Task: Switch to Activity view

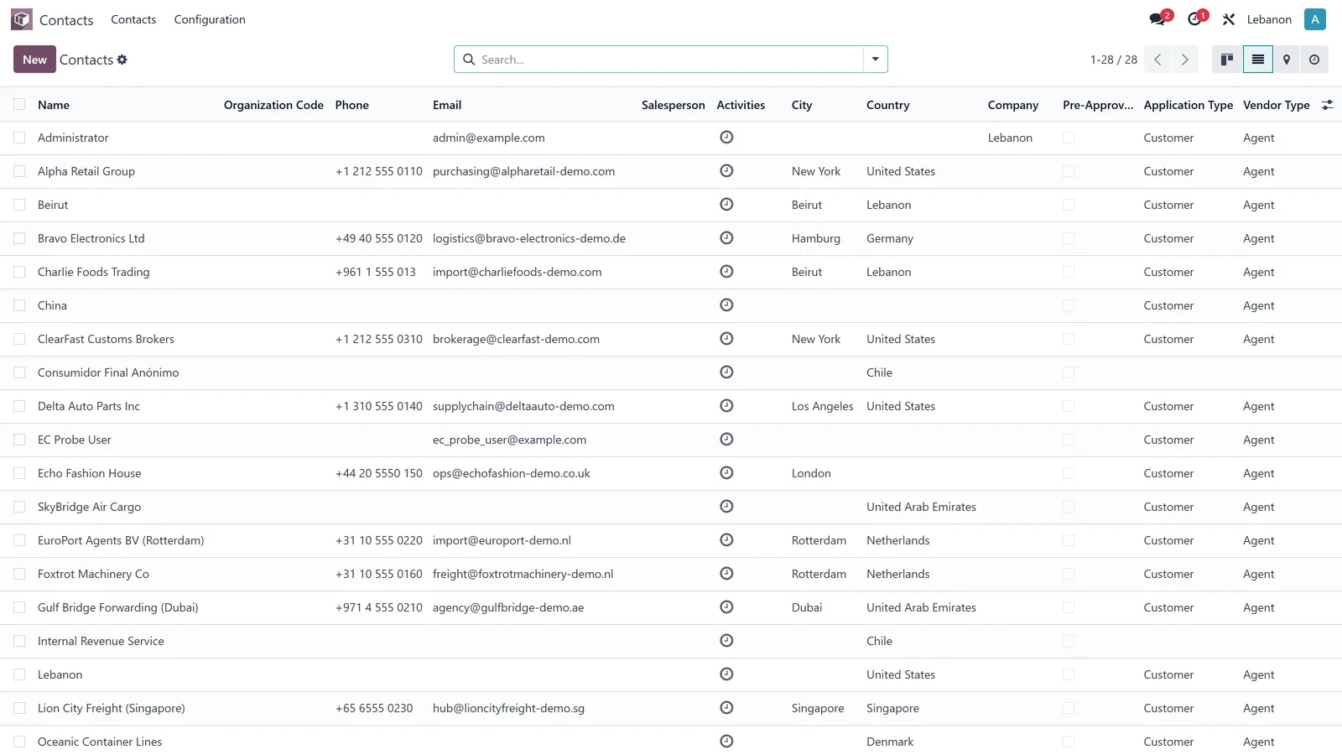Action: [1314, 60]
